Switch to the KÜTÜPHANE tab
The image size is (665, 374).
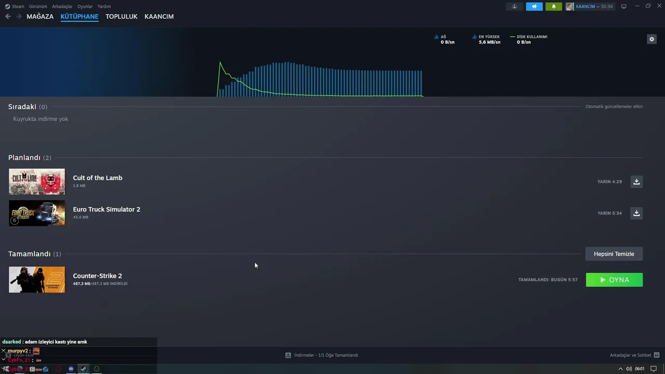tap(79, 17)
